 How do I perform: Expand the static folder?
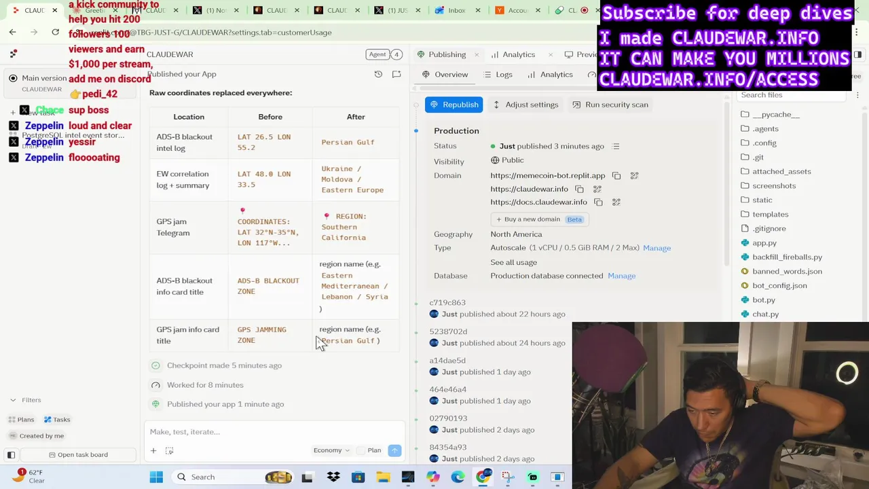pyautogui.click(x=762, y=200)
